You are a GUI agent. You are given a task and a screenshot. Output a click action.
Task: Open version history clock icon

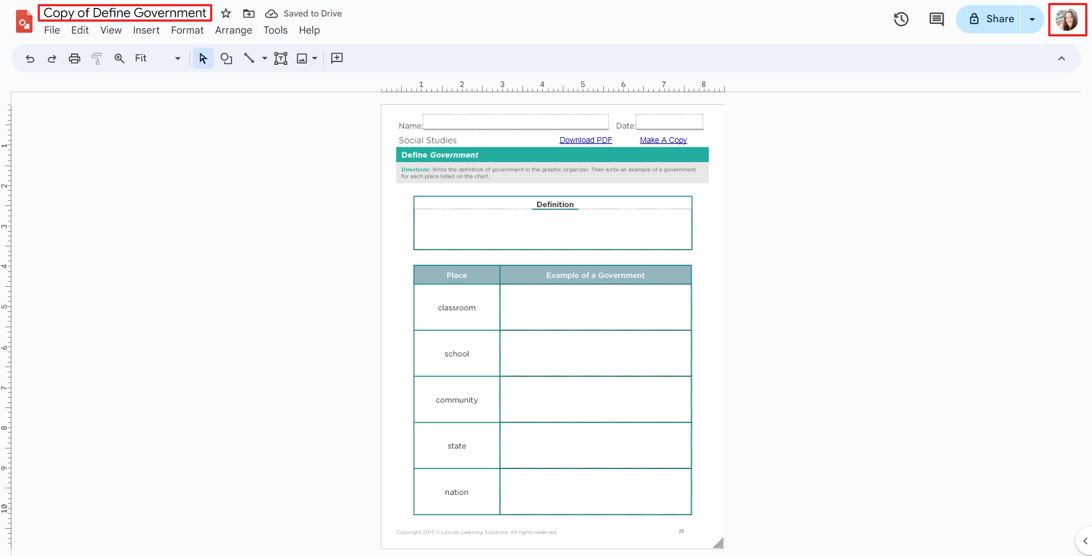coord(901,19)
